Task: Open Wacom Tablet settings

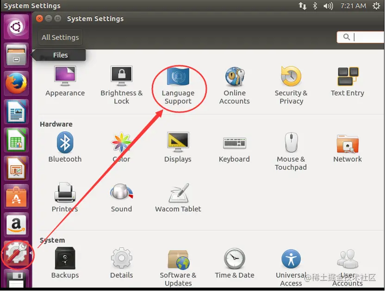Action: point(178,197)
